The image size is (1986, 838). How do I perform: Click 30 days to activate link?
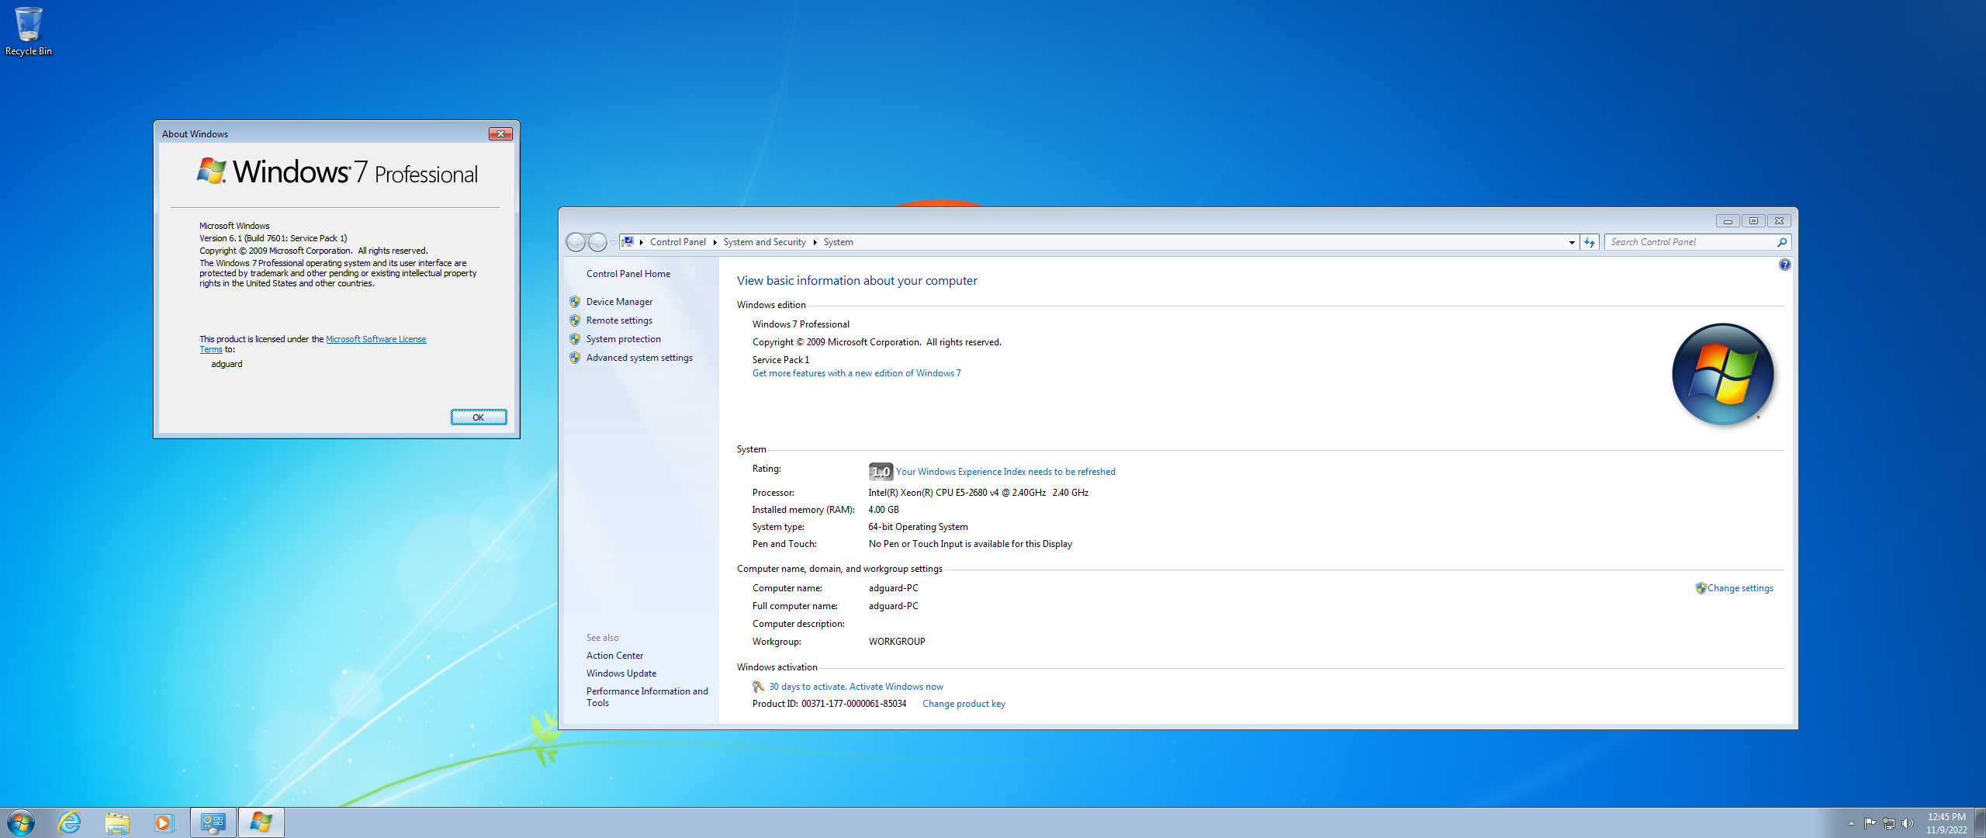[856, 687]
